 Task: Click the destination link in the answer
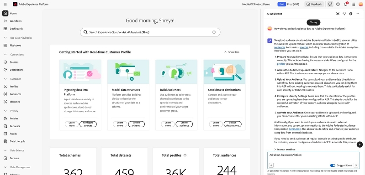point(295,129)
